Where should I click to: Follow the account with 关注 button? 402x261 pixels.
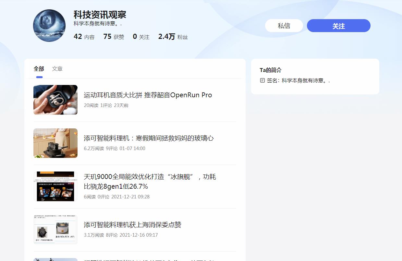338,26
